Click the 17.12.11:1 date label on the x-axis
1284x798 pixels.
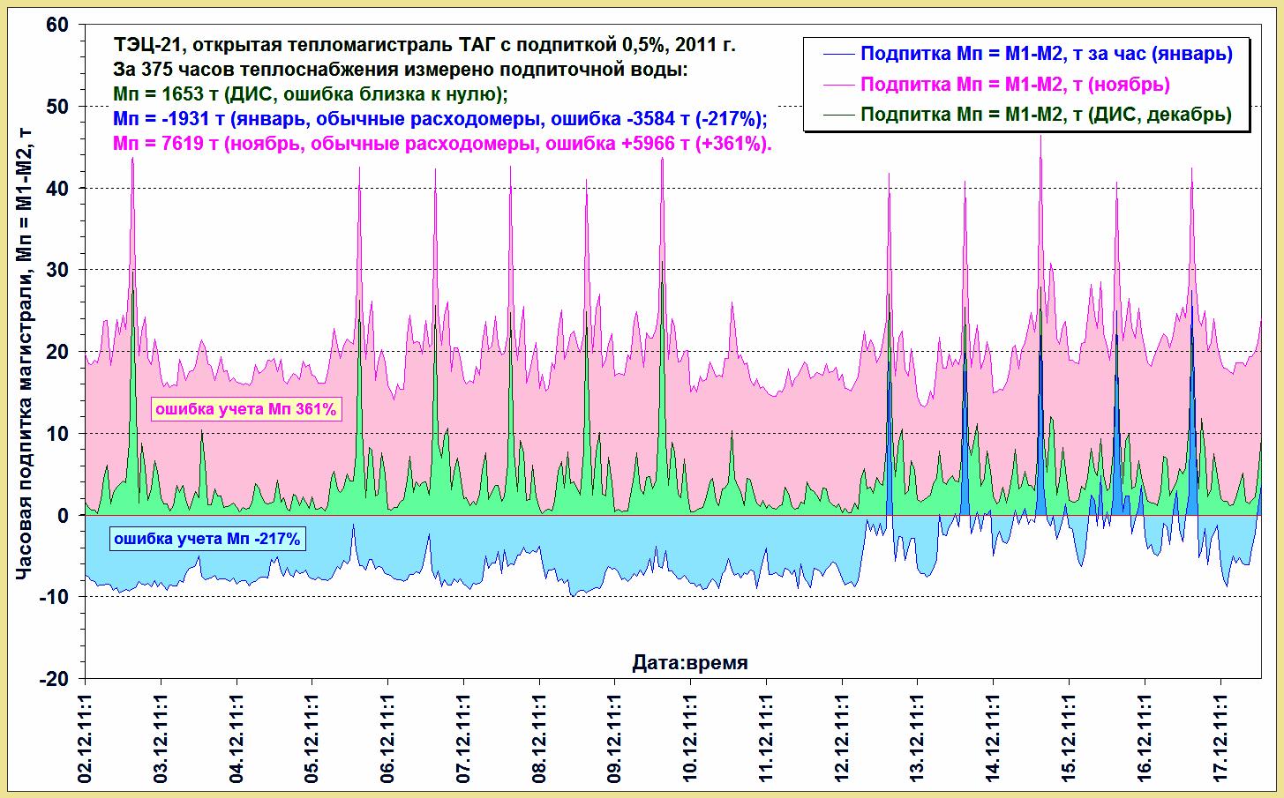click(1220, 739)
